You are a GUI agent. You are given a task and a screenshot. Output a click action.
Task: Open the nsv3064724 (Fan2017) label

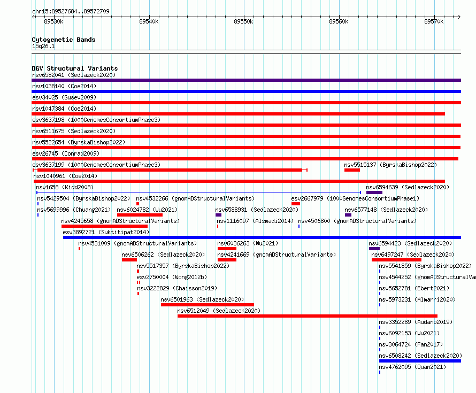[411, 344]
